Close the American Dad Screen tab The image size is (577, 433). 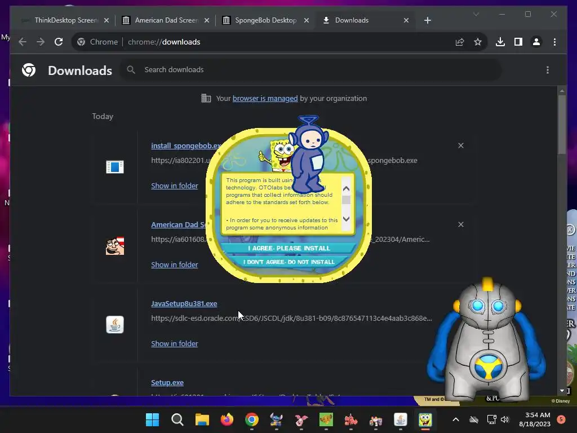(206, 20)
